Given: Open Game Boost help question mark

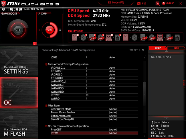Looking at the screenshot, I should (x=35, y=44).
